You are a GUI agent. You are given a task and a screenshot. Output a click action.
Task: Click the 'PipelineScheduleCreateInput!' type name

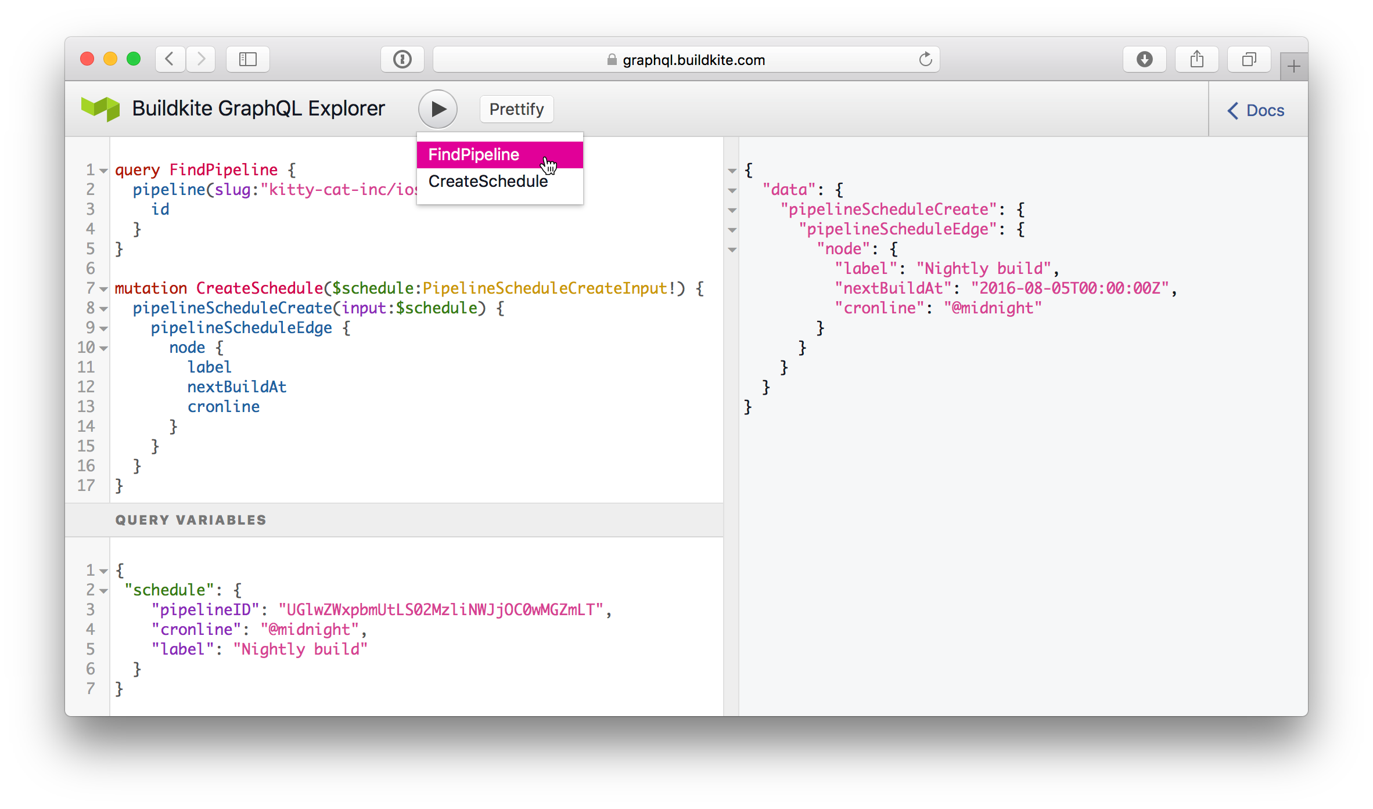tap(549, 288)
